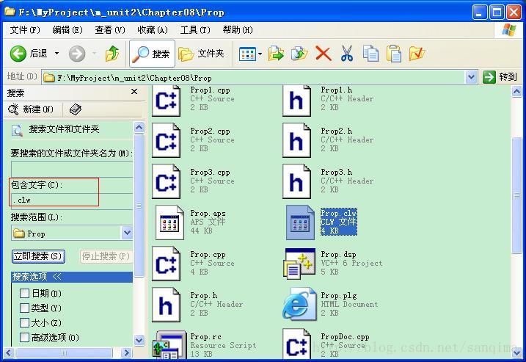Screen dimensions: 526x362
Task: Check the 日期(D) date option
Action: 24,294
